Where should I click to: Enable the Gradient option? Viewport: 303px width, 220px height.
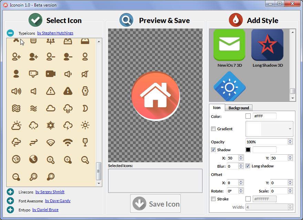point(213,129)
